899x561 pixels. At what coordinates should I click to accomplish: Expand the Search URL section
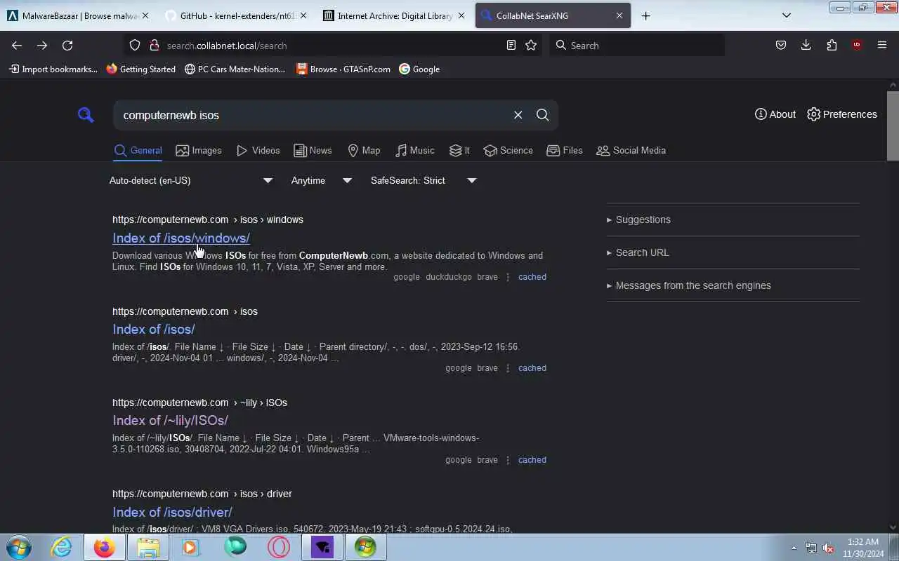point(638,252)
